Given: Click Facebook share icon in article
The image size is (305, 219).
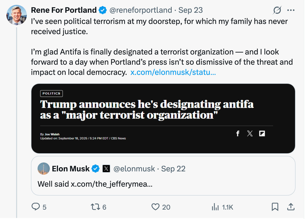Looking at the screenshot, I should click(x=238, y=133).
